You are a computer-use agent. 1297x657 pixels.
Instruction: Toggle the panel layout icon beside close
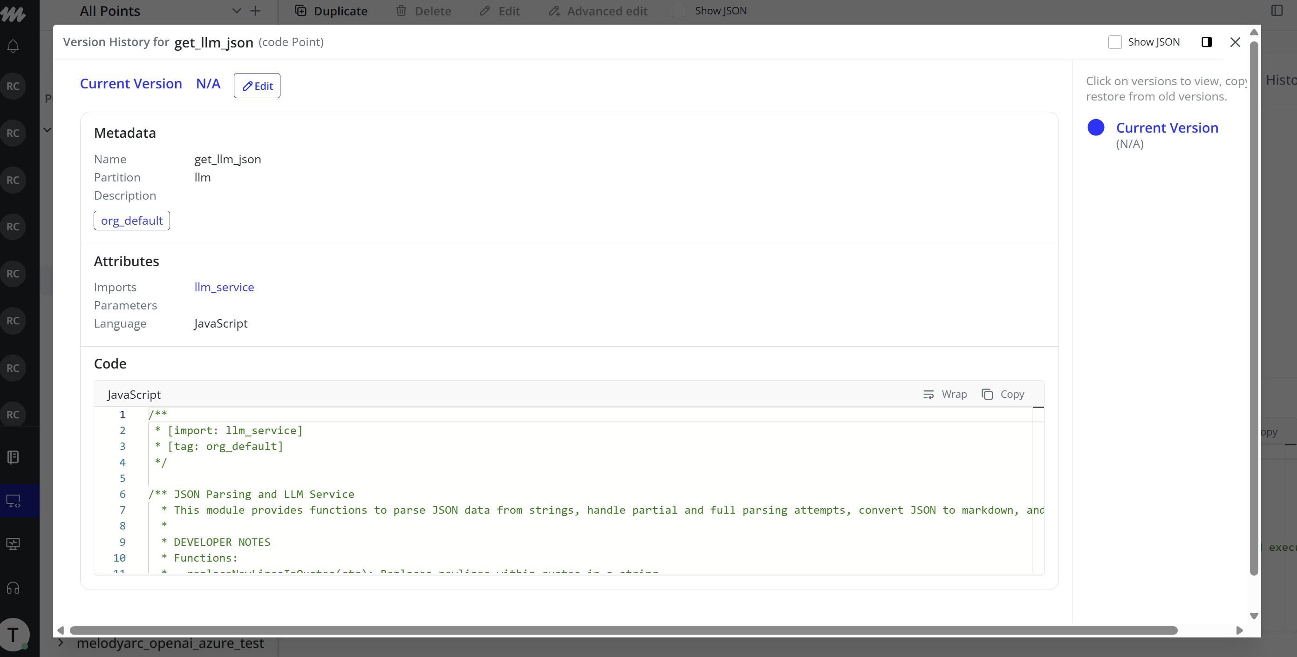(x=1206, y=42)
